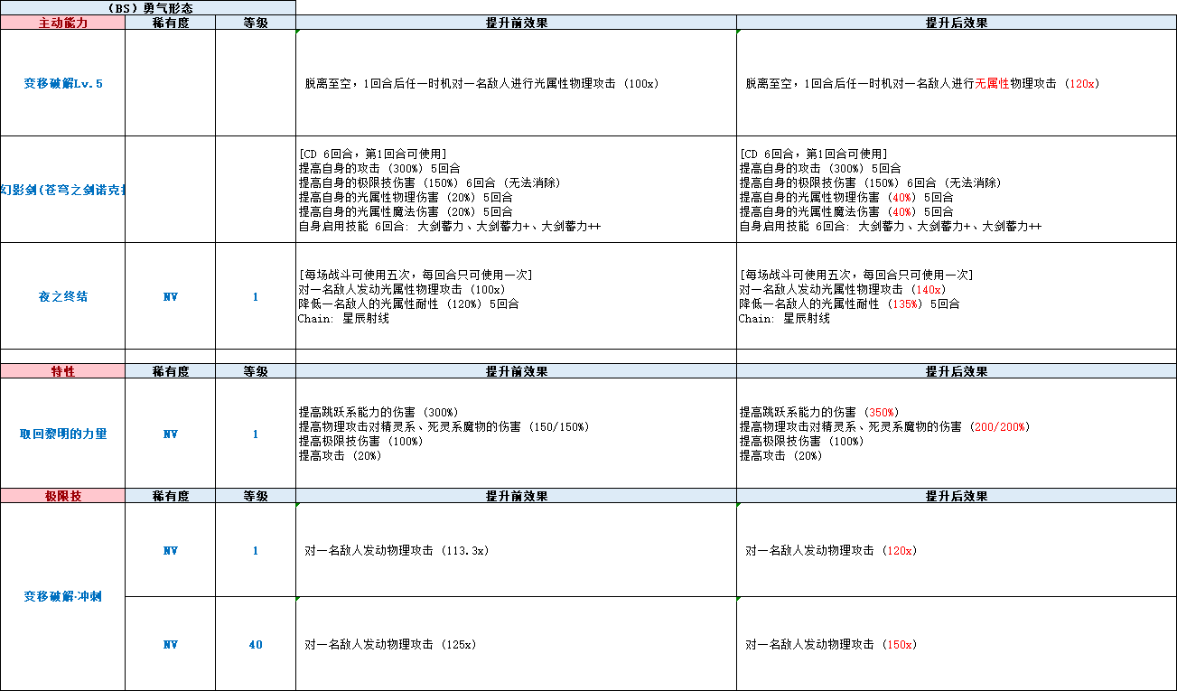Screen dimensions: 1177x691
Task: Open the 变移破解Lv.5 skill link
Action: pos(63,83)
